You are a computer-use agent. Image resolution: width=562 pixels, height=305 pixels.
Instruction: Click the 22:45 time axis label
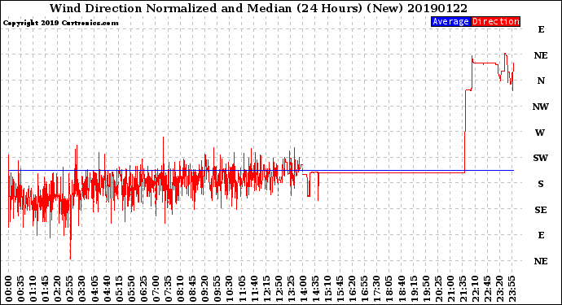click(x=487, y=289)
